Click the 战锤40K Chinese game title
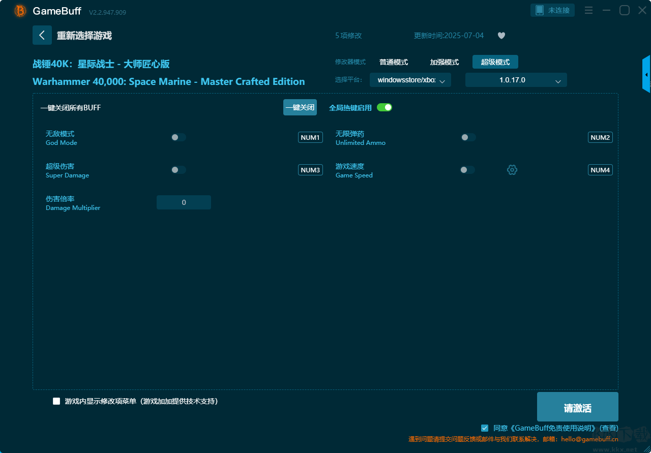Screen dimensions: 651x453 point(101,64)
